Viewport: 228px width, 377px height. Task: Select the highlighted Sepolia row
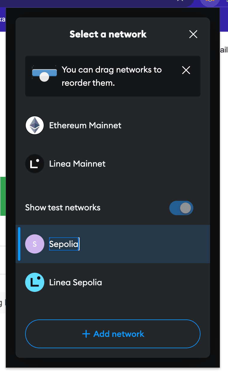(113, 244)
